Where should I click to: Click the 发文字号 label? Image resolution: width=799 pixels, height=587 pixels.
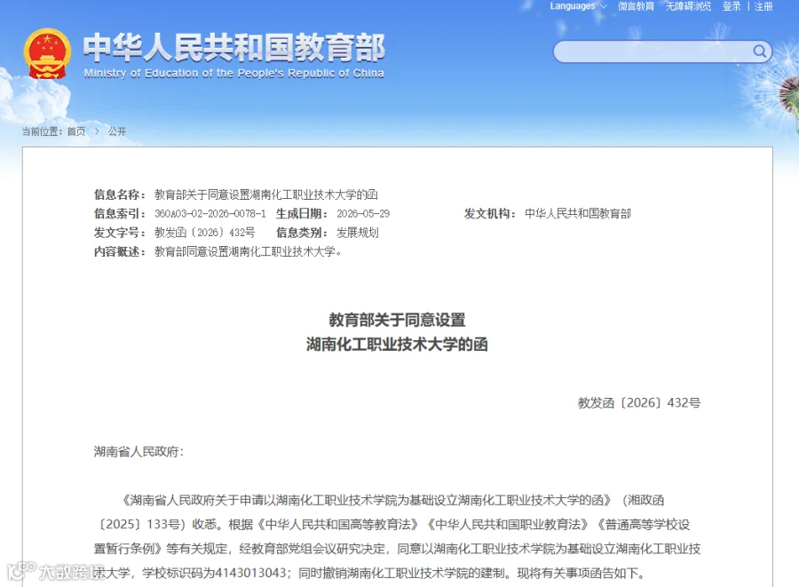(120, 233)
